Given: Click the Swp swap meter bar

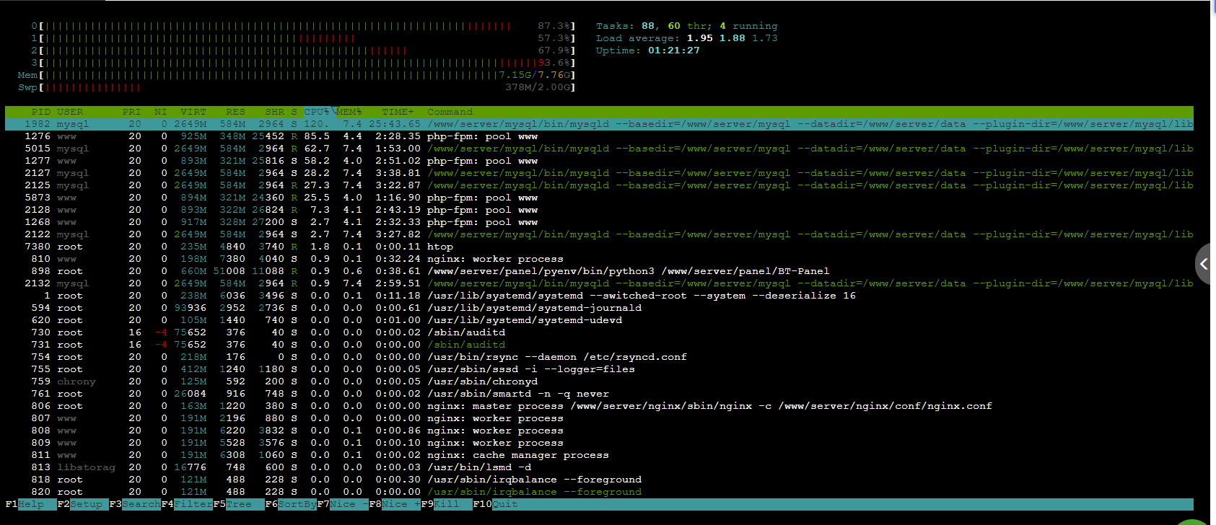Looking at the screenshot, I should (297, 87).
